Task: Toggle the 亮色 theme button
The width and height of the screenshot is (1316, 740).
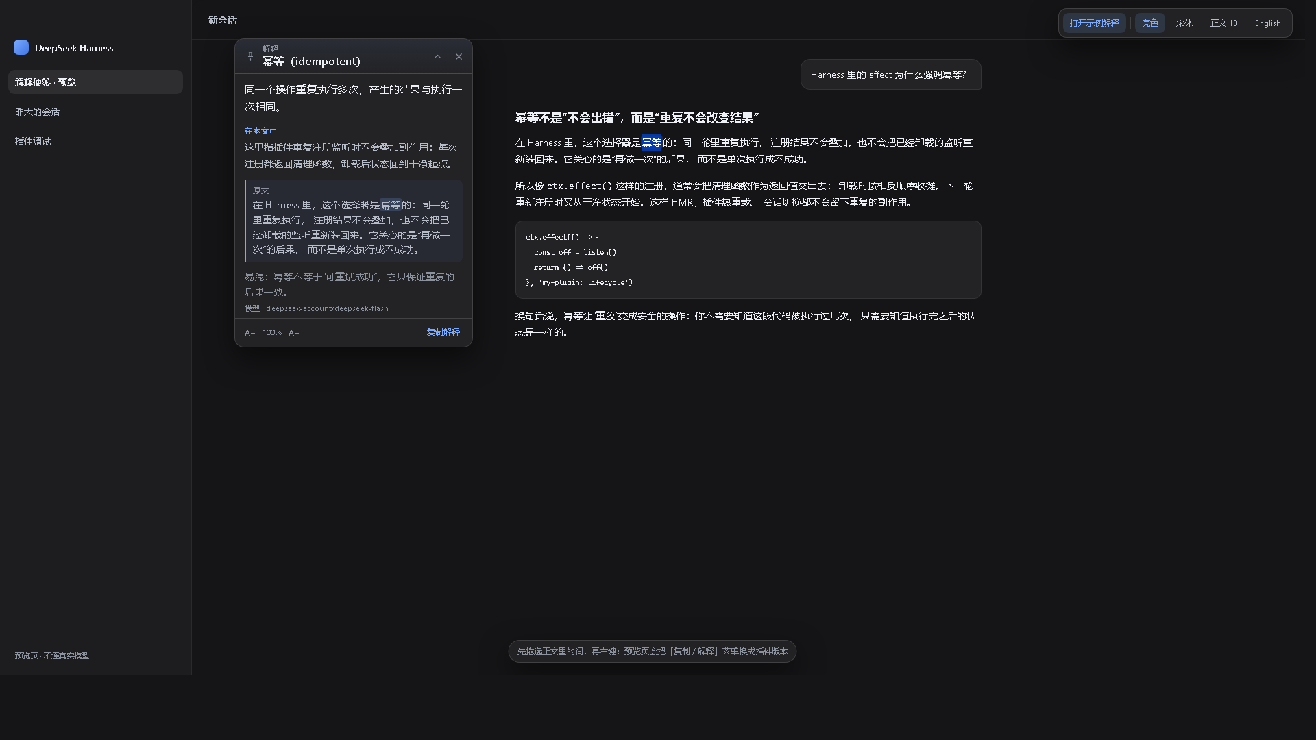Action: point(1149,23)
